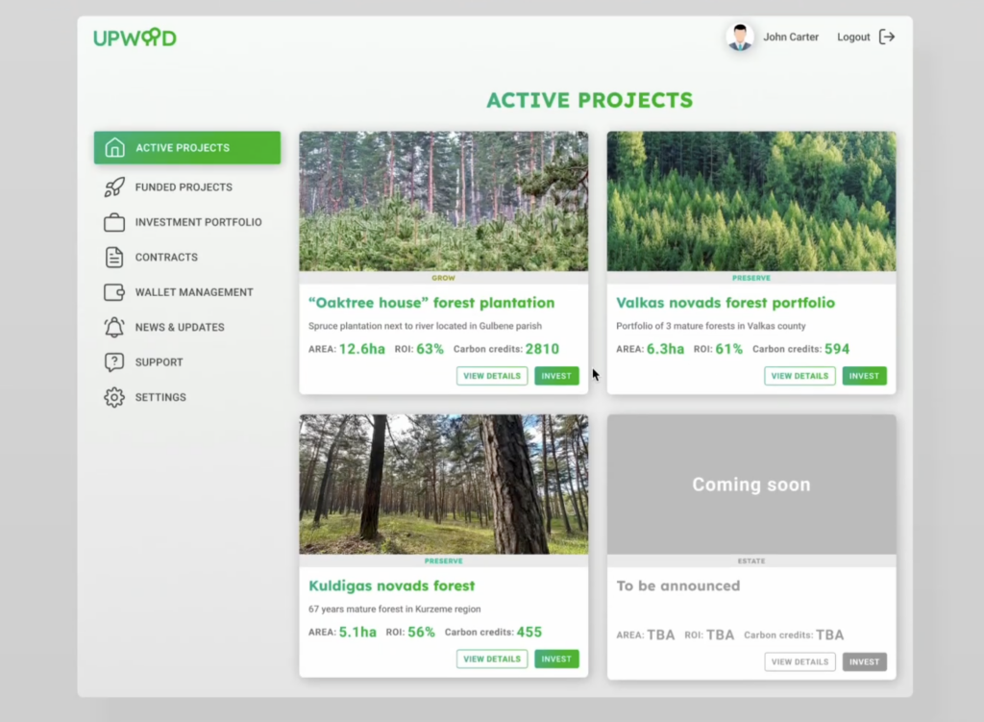Click the logout arrow icon
984x722 pixels.
pos(887,37)
